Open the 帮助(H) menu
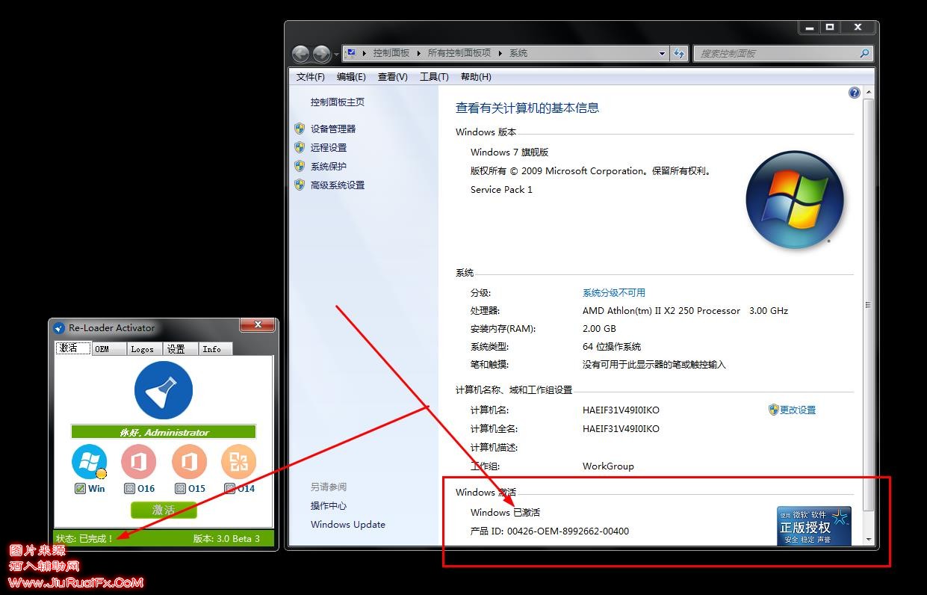Screen dimensions: 927x595 point(476,77)
